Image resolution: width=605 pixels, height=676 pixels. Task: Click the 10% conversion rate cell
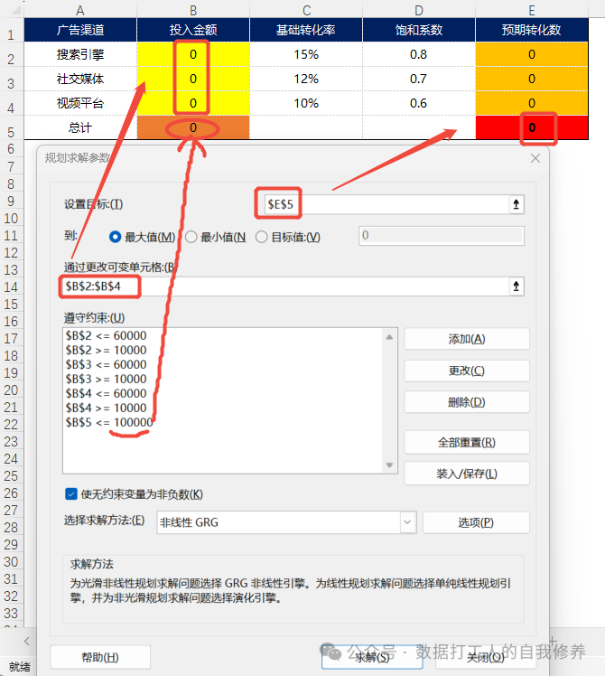coord(306,103)
